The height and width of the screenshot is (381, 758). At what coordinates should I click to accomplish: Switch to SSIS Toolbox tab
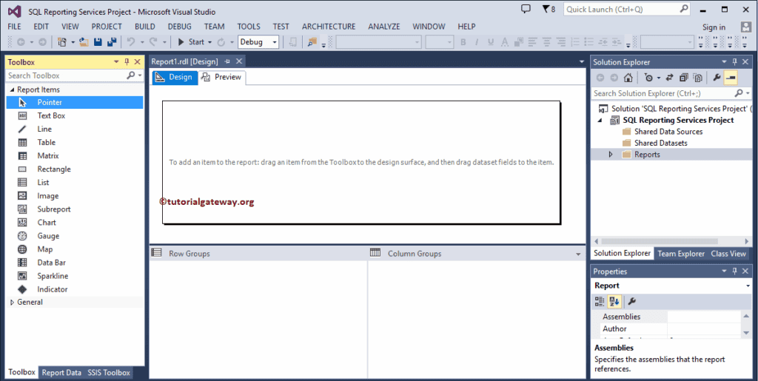point(109,372)
